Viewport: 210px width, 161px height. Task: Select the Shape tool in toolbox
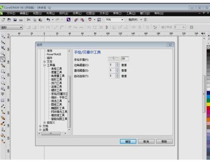[3, 42]
